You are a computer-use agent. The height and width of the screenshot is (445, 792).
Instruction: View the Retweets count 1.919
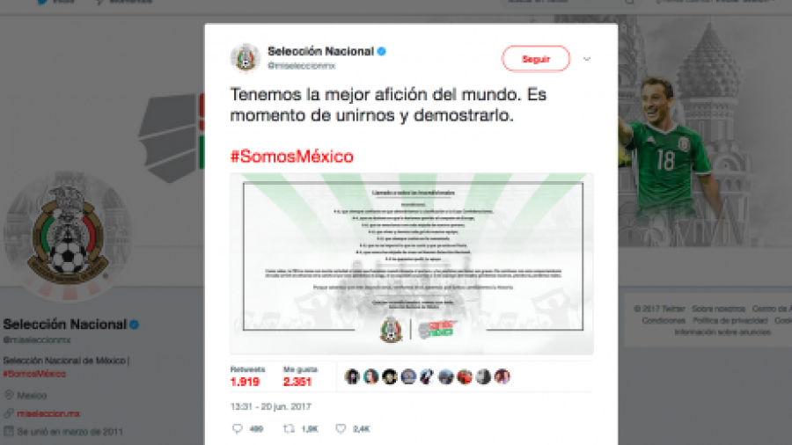245,382
